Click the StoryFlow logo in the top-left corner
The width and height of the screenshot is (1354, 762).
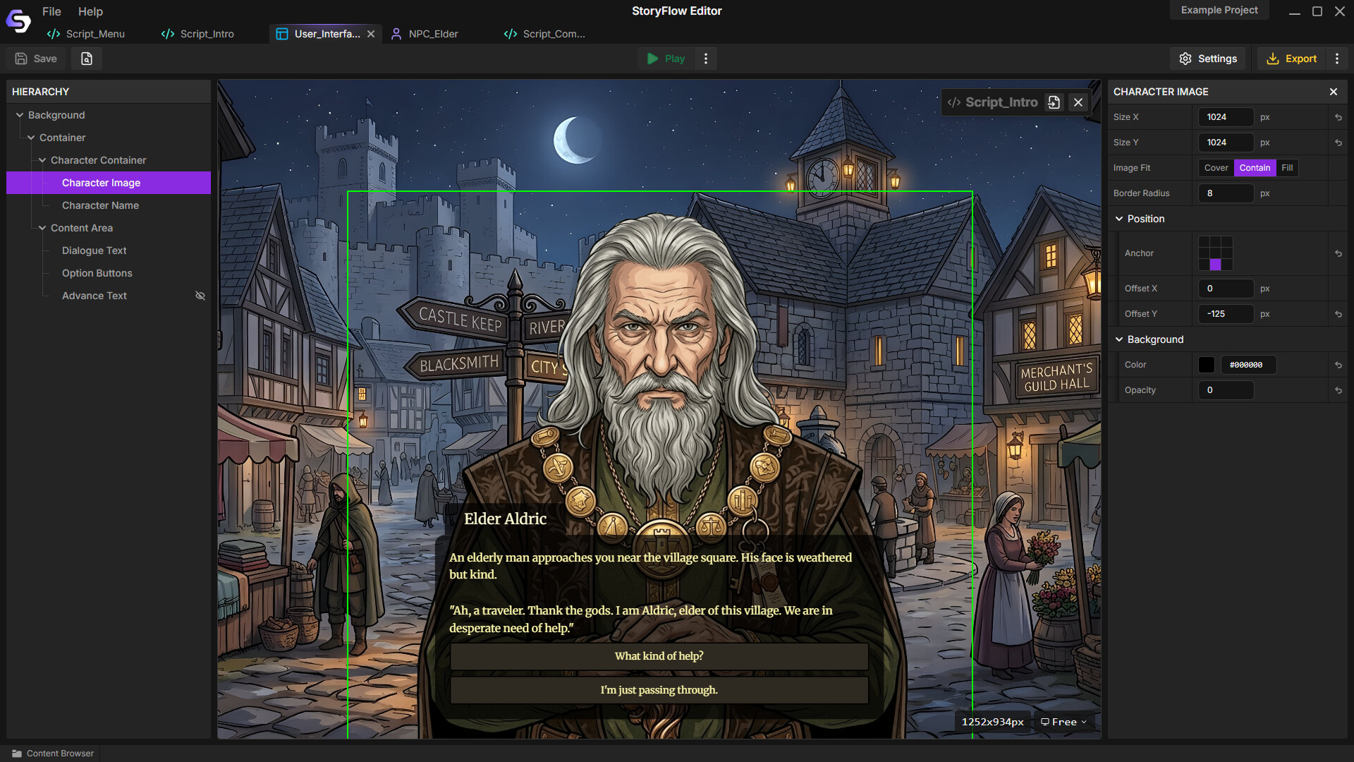coord(18,20)
